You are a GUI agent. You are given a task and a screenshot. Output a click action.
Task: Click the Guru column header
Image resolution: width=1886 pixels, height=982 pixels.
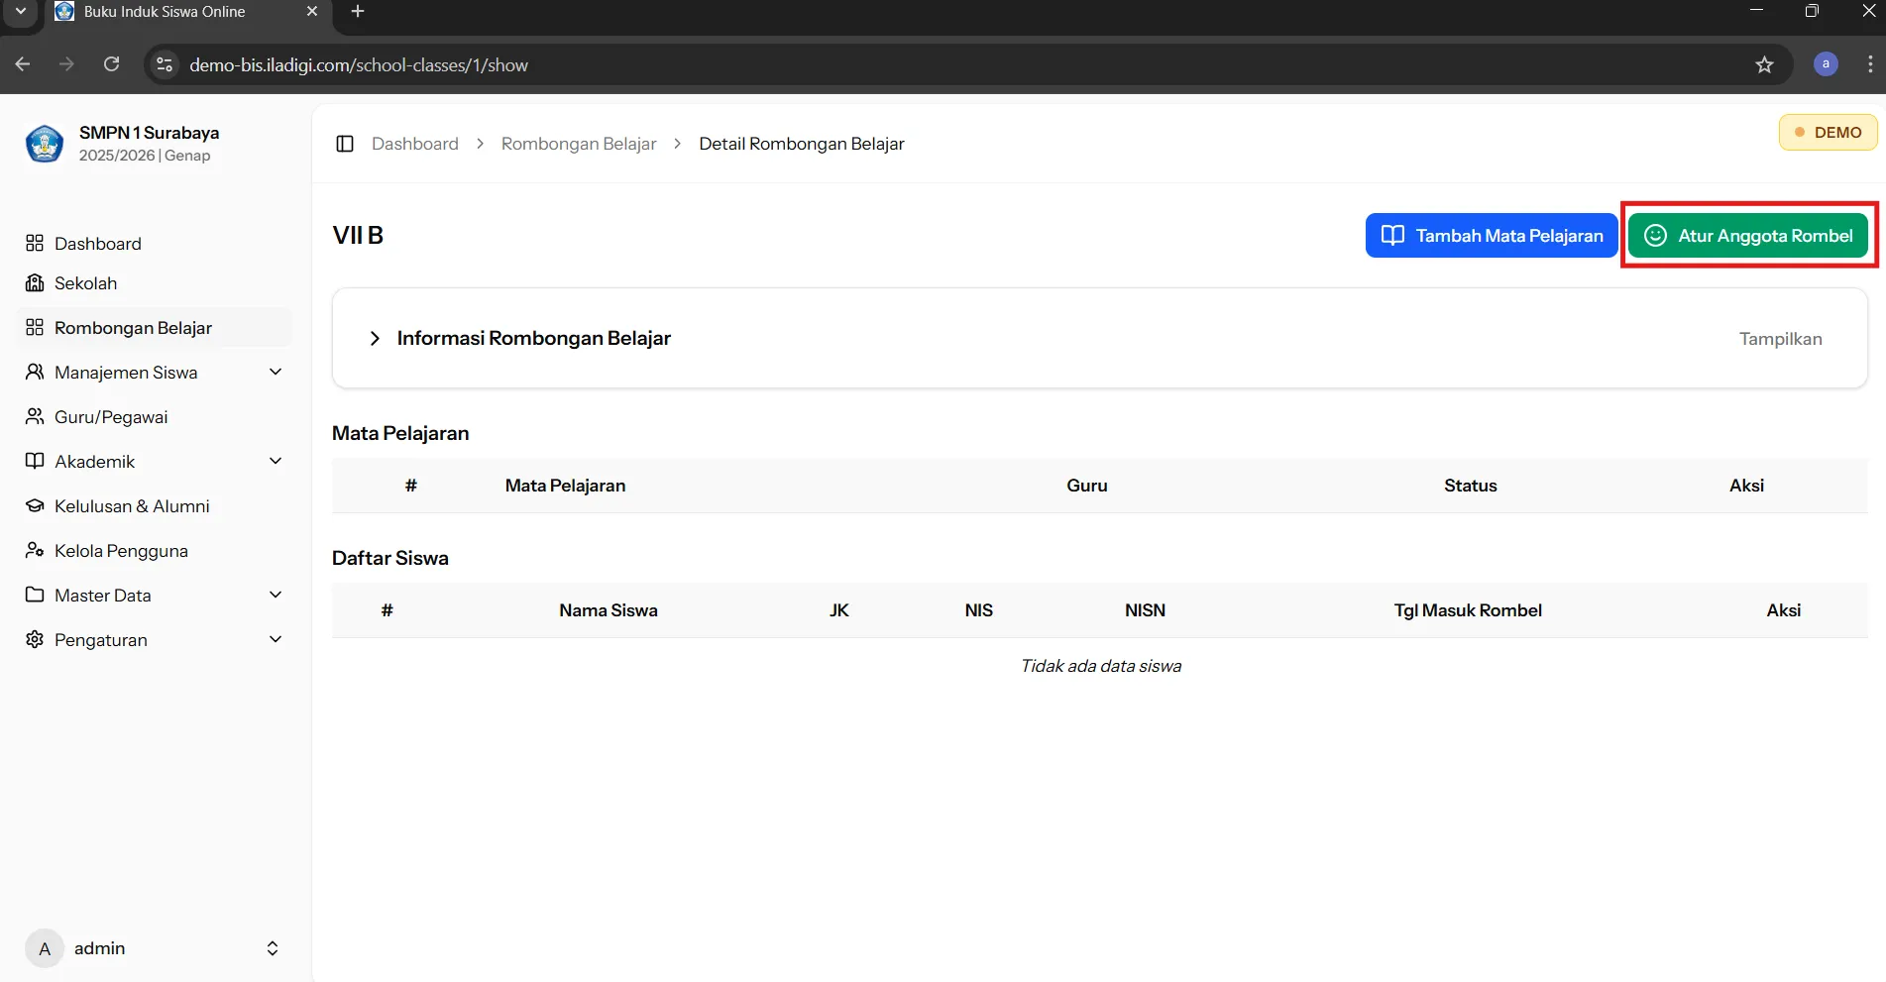tap(1087, 486)
